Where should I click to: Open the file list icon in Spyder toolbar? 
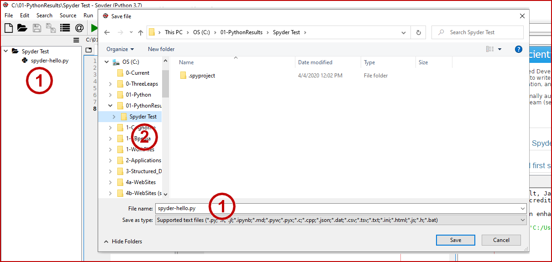click(65, 28)
